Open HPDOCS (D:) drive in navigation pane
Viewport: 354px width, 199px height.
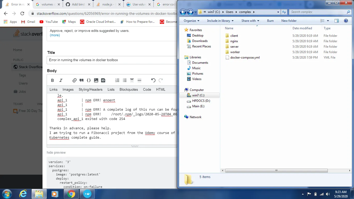(x=201, y=101)
